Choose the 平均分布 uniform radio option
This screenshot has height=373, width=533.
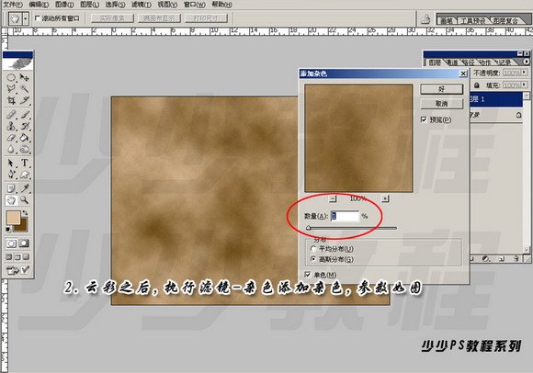tap(313, 249)
